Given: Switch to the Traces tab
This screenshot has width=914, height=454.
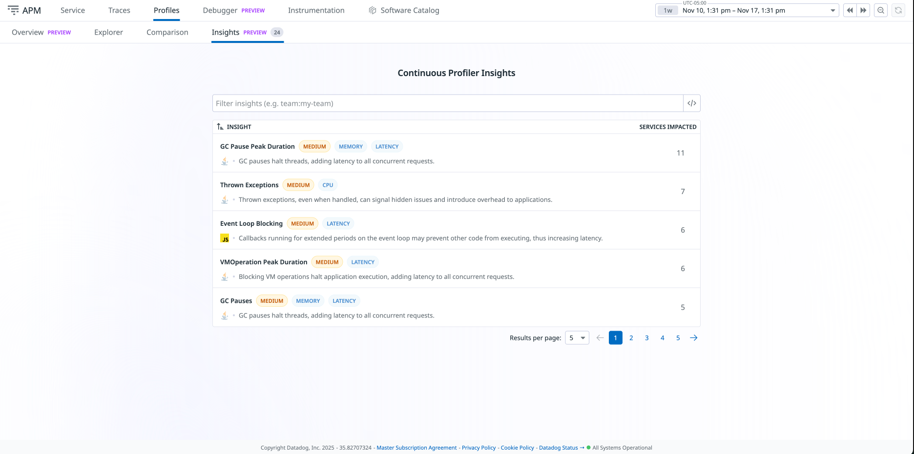Looking at the screenshot, I should tap(119, 10).
